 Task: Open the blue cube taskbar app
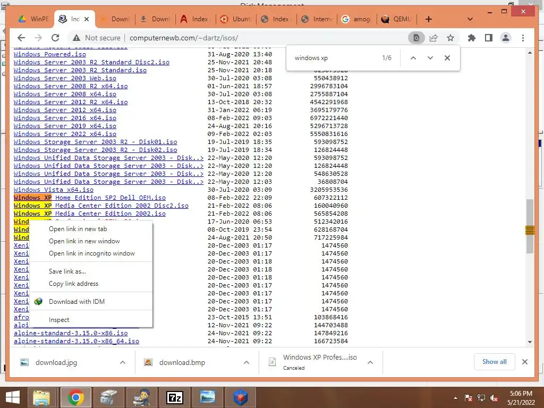pyautogui.click(x=241, y=397)
